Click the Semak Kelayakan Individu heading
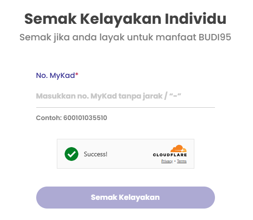Image resolution: width=253 pixels, height=220 pixels. click(x=126, y=19)
